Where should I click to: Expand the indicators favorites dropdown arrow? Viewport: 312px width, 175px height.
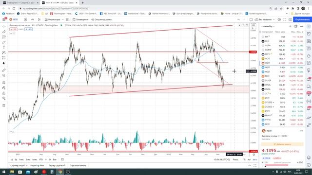coord(63,19)
